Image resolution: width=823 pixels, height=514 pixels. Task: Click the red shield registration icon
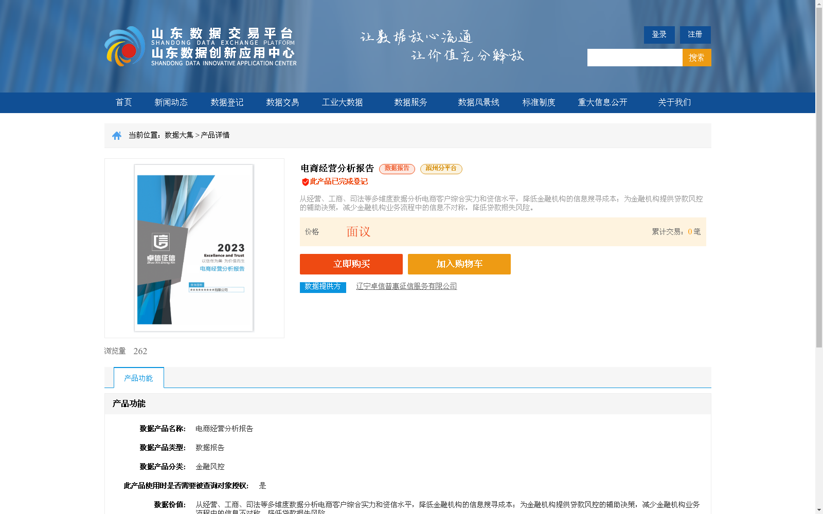305,182
